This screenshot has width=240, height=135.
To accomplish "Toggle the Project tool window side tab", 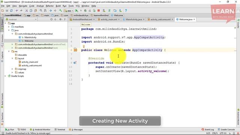I will click(x=2, y=24).
